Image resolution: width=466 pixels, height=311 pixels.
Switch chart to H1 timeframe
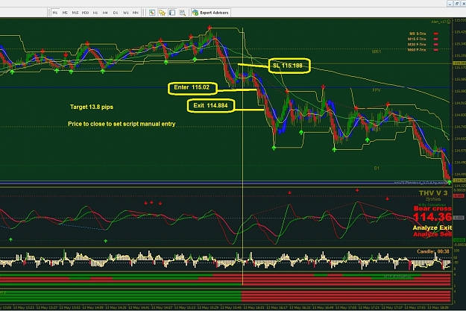pos(95,13)
